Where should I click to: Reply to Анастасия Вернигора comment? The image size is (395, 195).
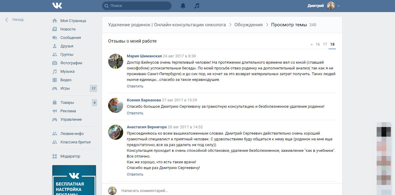click(x=135, y=174)
